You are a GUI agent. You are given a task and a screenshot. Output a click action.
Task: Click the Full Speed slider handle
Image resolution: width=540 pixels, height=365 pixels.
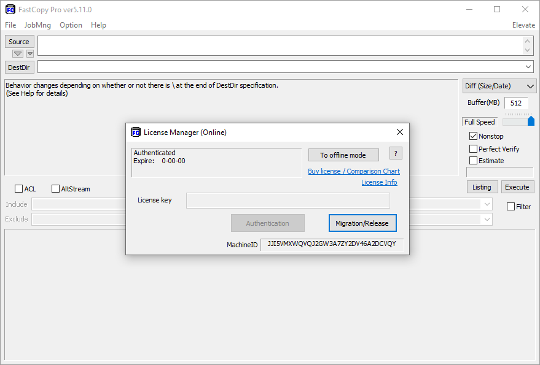(x=531, y=121)
